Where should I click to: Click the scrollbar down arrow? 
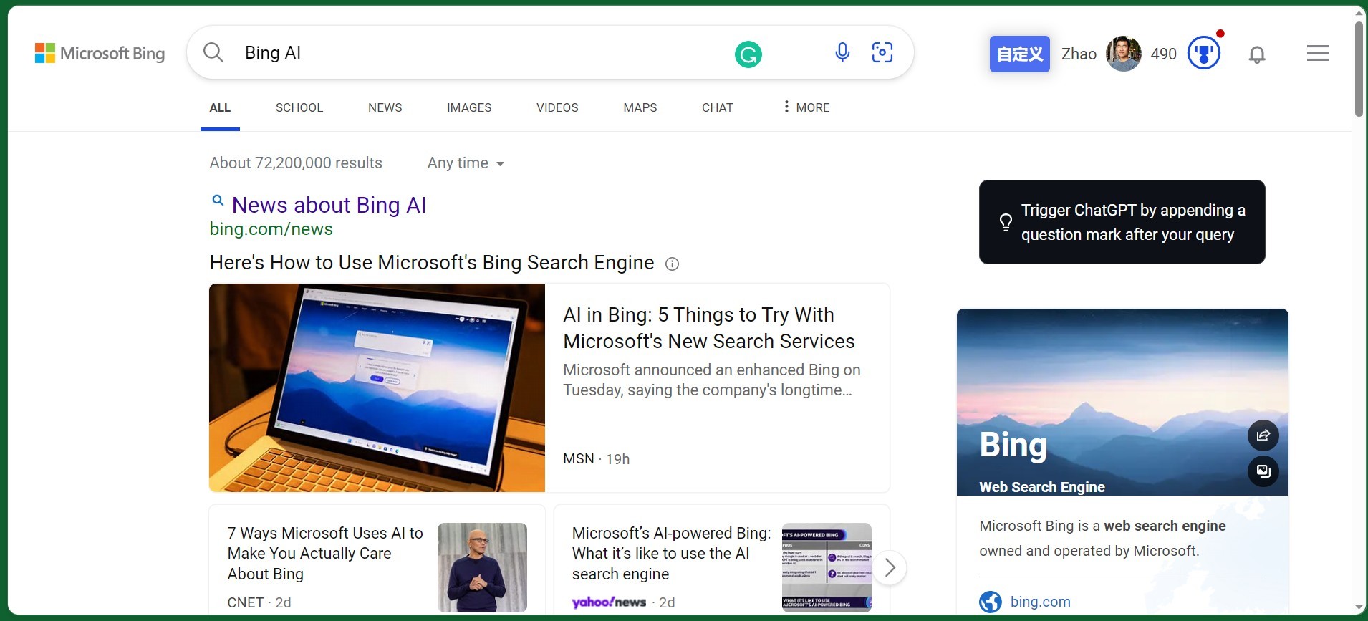coord(1359,608)
